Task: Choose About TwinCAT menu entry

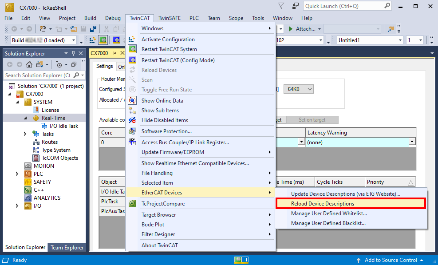Action: pos(201,245)
